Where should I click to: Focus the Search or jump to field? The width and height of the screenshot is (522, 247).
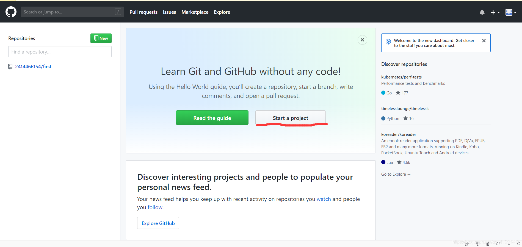tap(72, 12)
